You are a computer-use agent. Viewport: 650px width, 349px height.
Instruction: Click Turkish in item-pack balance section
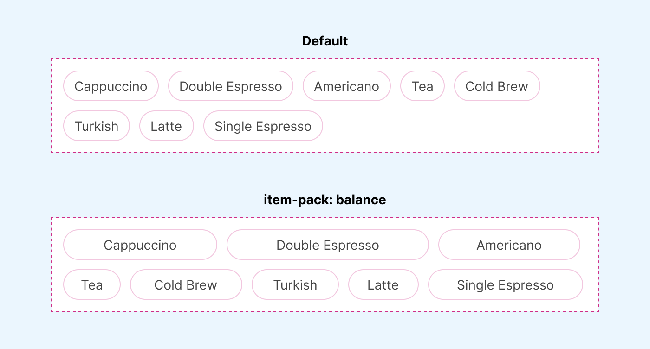tap(295, 285)
